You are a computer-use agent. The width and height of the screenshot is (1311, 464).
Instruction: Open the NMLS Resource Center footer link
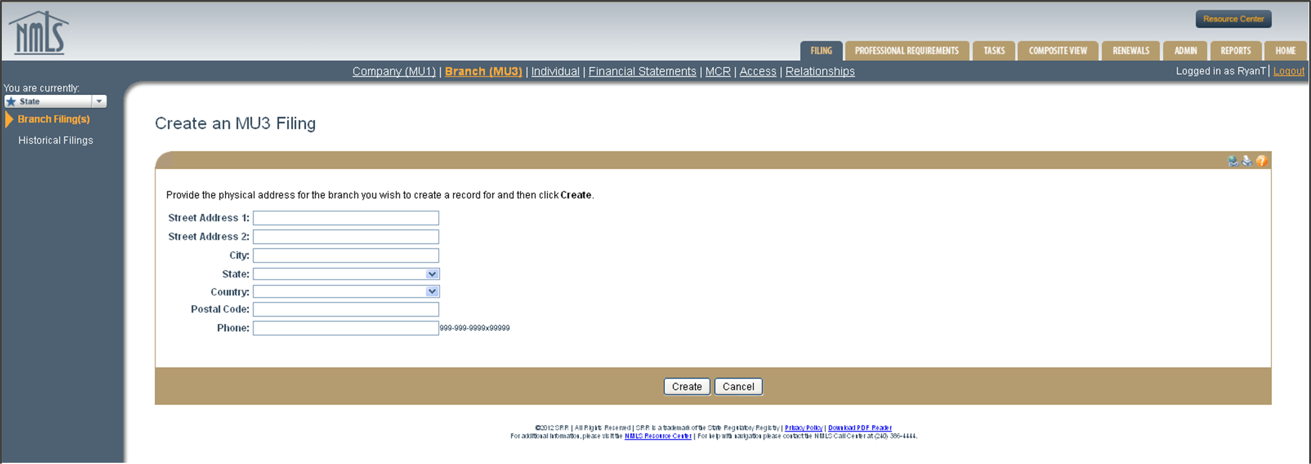(658, 436)
